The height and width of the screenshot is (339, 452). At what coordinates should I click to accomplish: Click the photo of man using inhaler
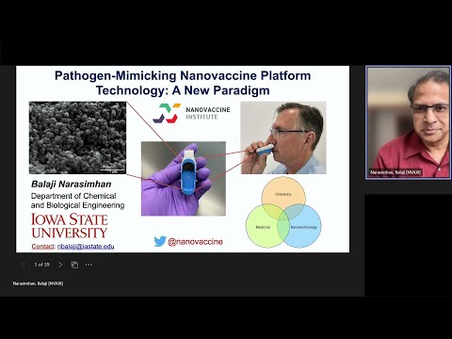tap(283, 137)
